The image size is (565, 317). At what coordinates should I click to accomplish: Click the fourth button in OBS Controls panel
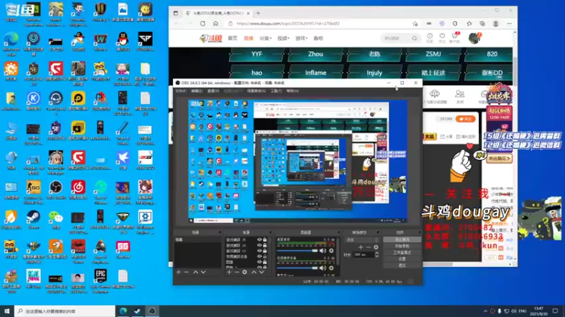tap(402, 259)
